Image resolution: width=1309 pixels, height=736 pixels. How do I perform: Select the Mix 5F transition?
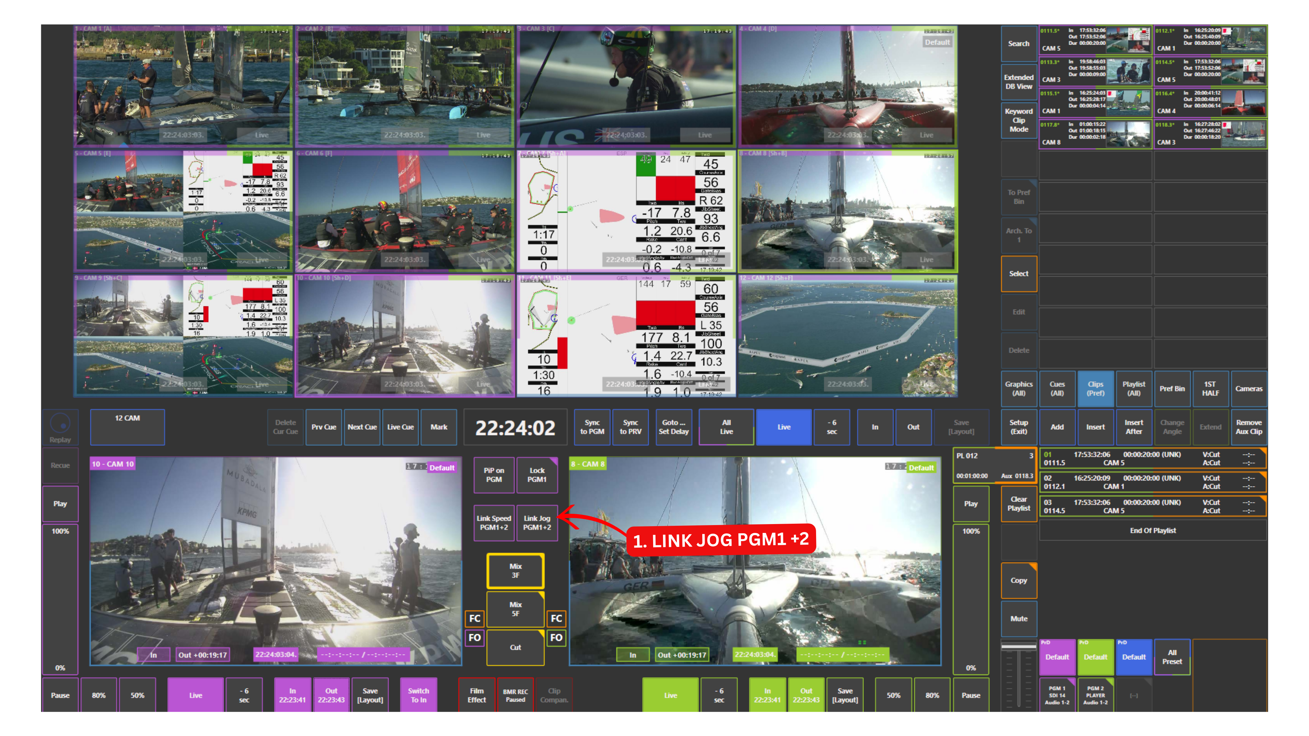coord(515,609)
